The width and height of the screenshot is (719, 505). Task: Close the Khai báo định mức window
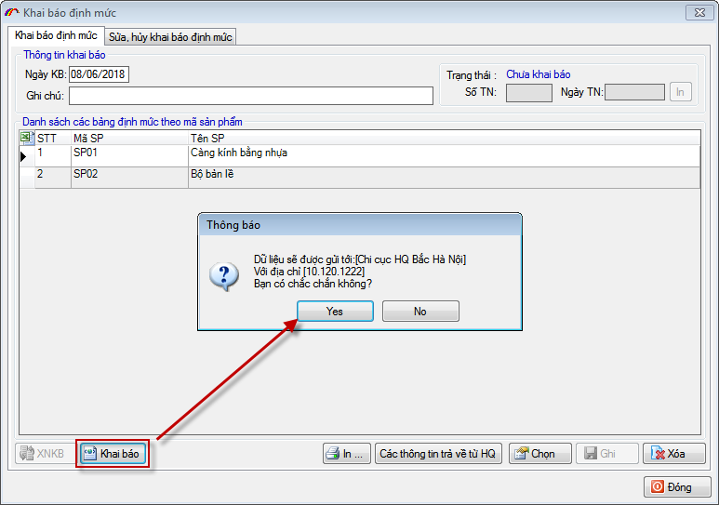(x=697, y=12)
